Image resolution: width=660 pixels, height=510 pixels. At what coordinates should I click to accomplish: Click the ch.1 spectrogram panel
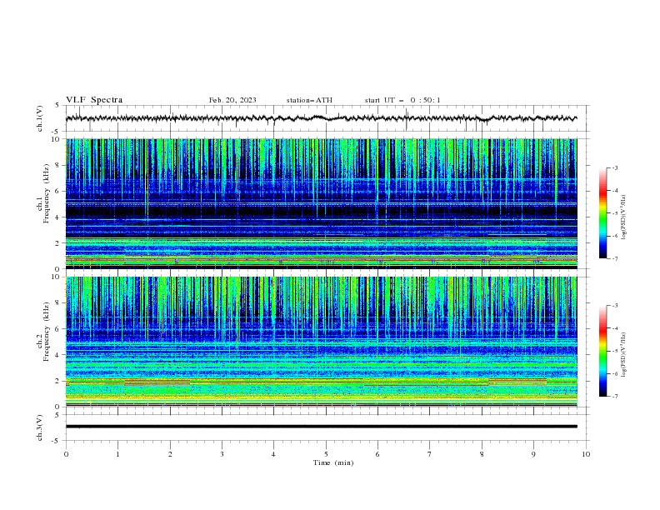pyautogui.click(x=321, y=203)
